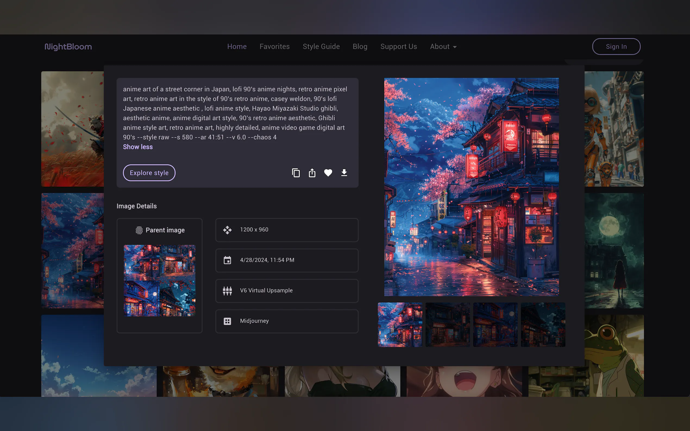690x431 pixels.
Task: Collapse the prompt with Show less
Action: pyautogui.click(x=138, y=147)
